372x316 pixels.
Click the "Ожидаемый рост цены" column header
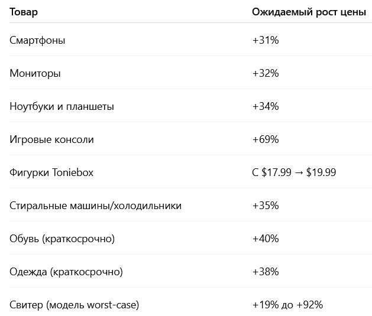[x=309, y=12]
